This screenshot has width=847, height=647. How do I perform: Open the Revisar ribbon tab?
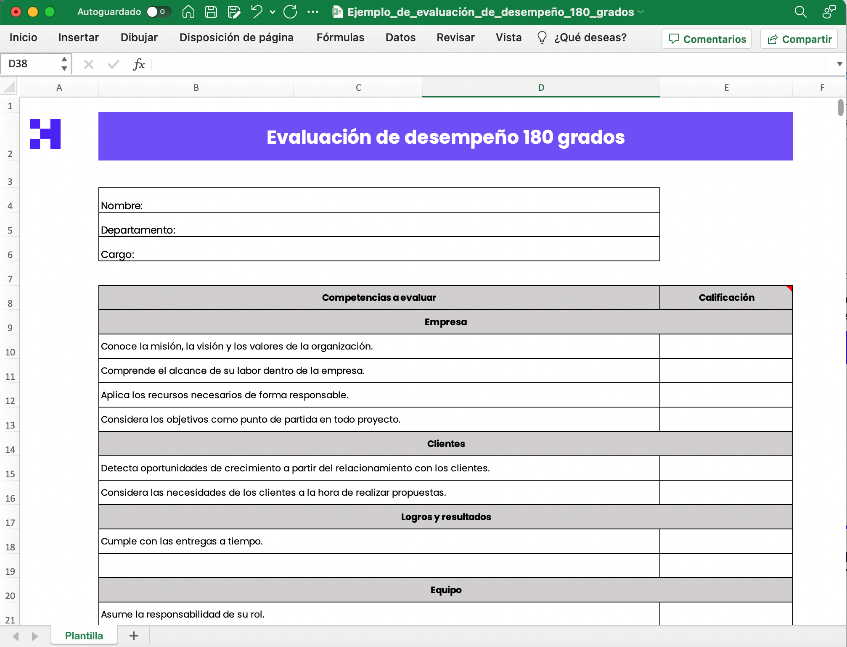click(455, 37)
